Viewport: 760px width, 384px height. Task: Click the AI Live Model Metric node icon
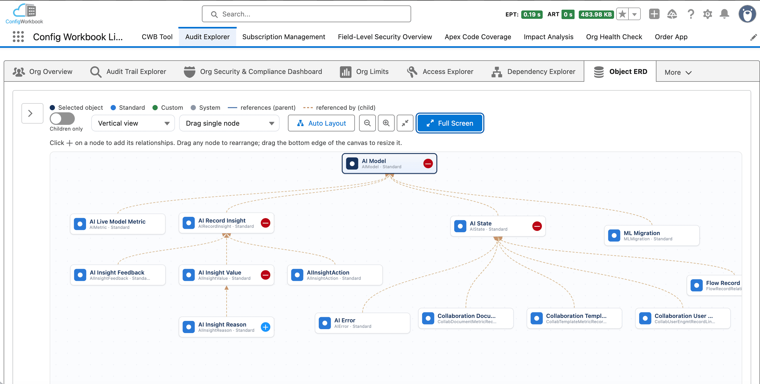click(x=80, y=224)
